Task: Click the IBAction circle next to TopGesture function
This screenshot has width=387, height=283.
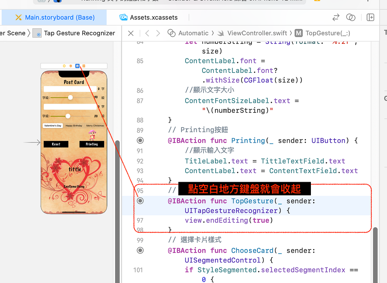Action: [x=140, y=200]
